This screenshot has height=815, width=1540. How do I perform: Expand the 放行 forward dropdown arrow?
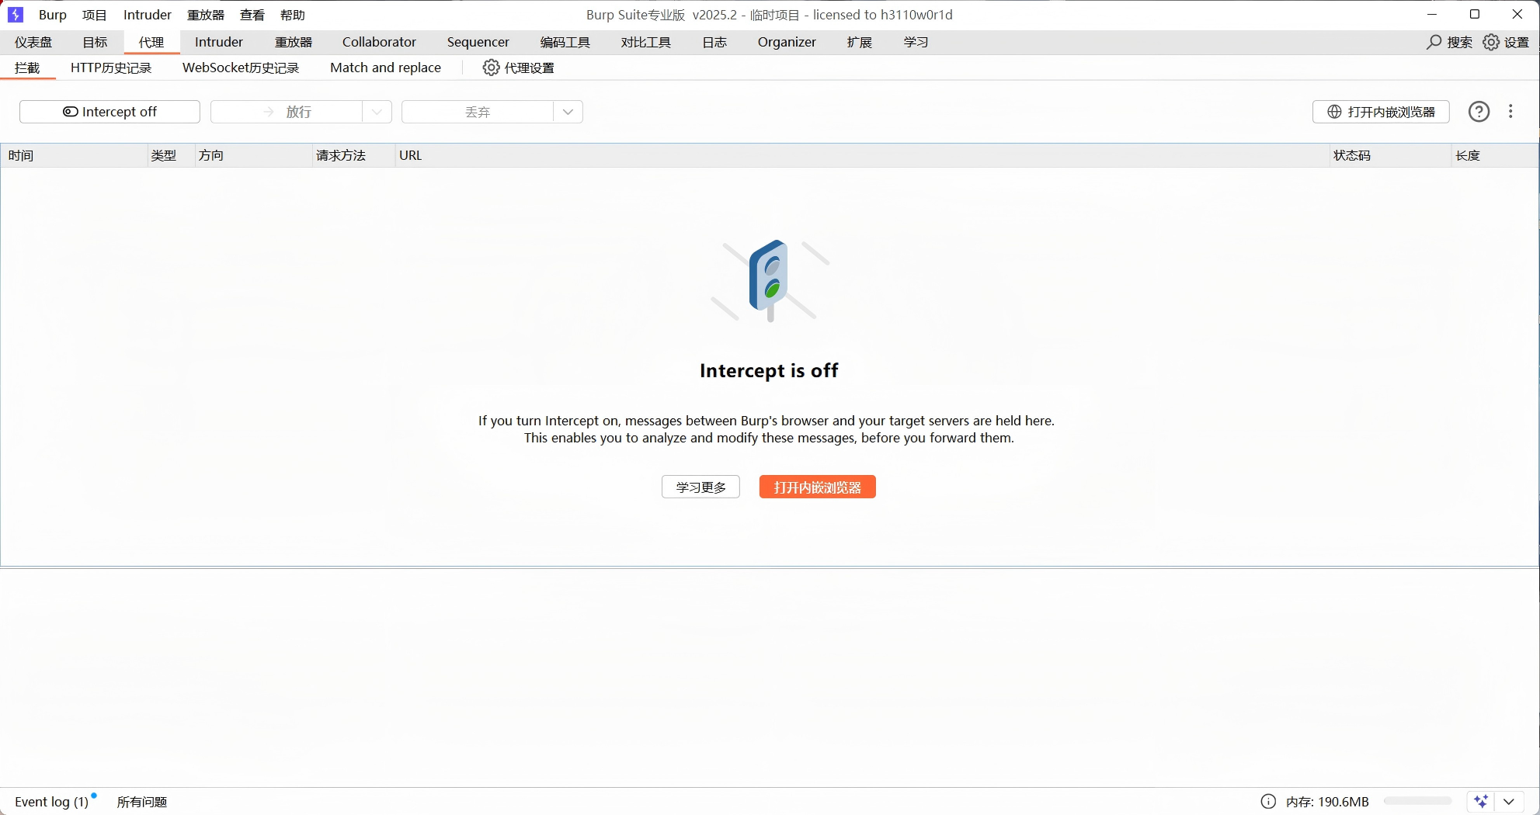pos(377,112)
